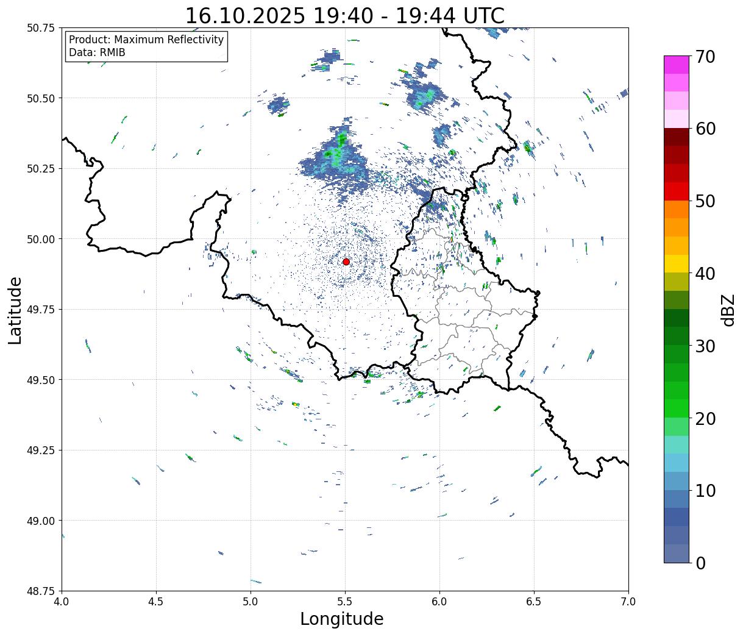Click the 'Latitude' axis label

(15, 310)
